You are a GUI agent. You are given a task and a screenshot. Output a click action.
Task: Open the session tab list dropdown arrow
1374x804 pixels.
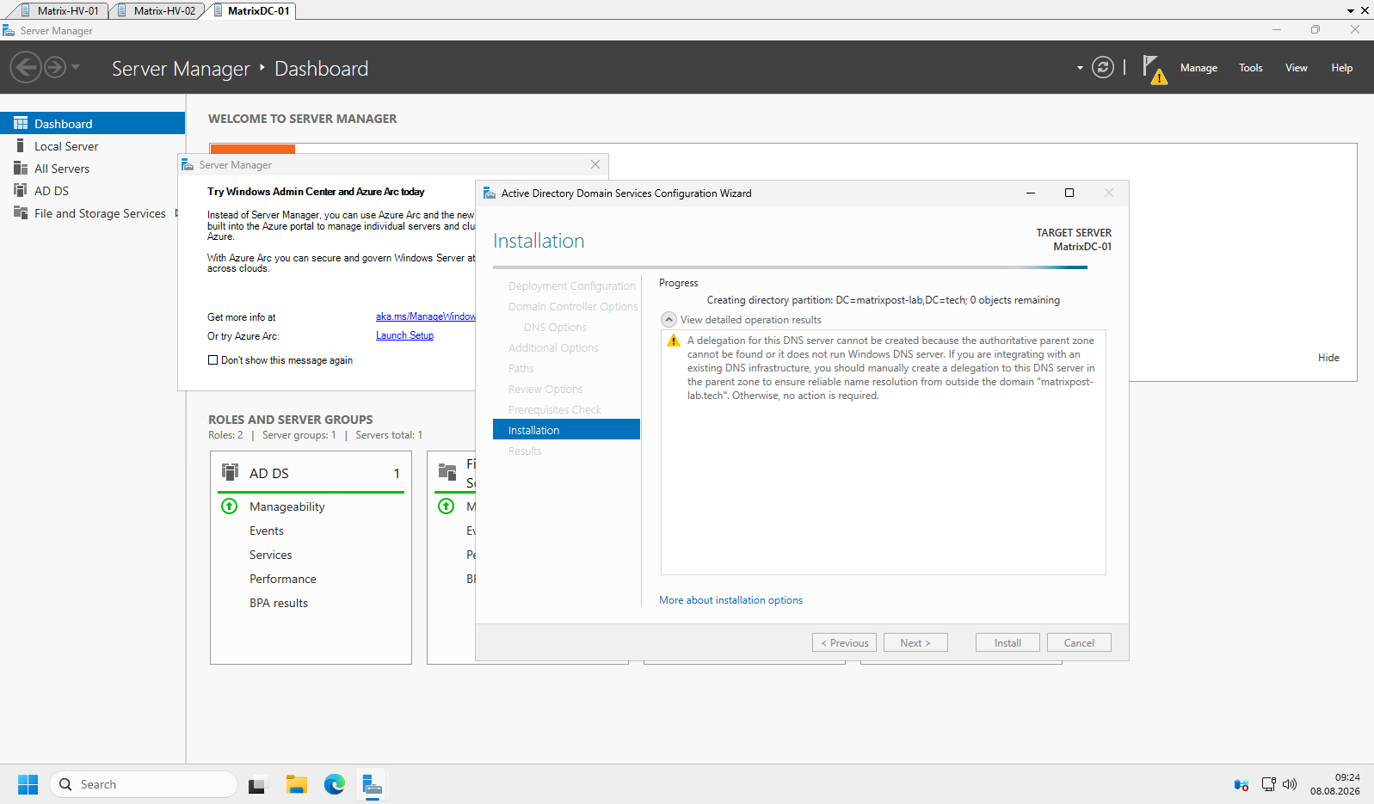pos(1351,11)
